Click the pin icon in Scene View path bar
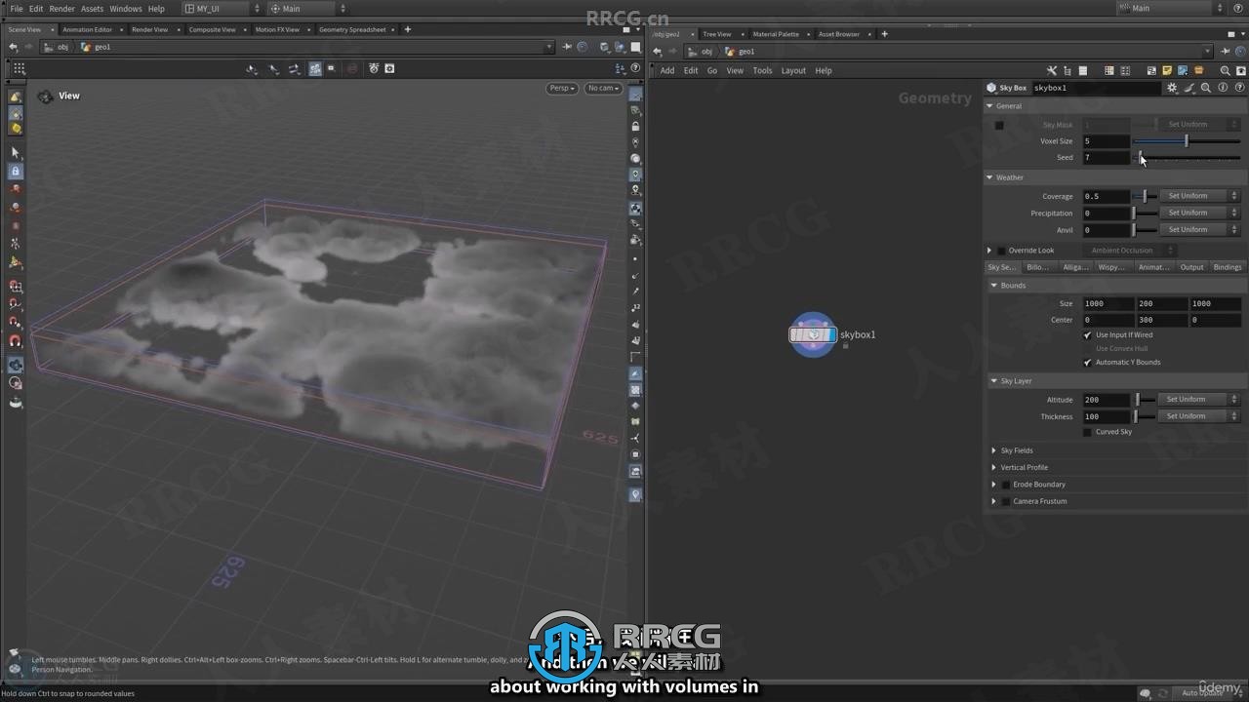The height and width of the screenshot is (702, 1249). (566, 47)
